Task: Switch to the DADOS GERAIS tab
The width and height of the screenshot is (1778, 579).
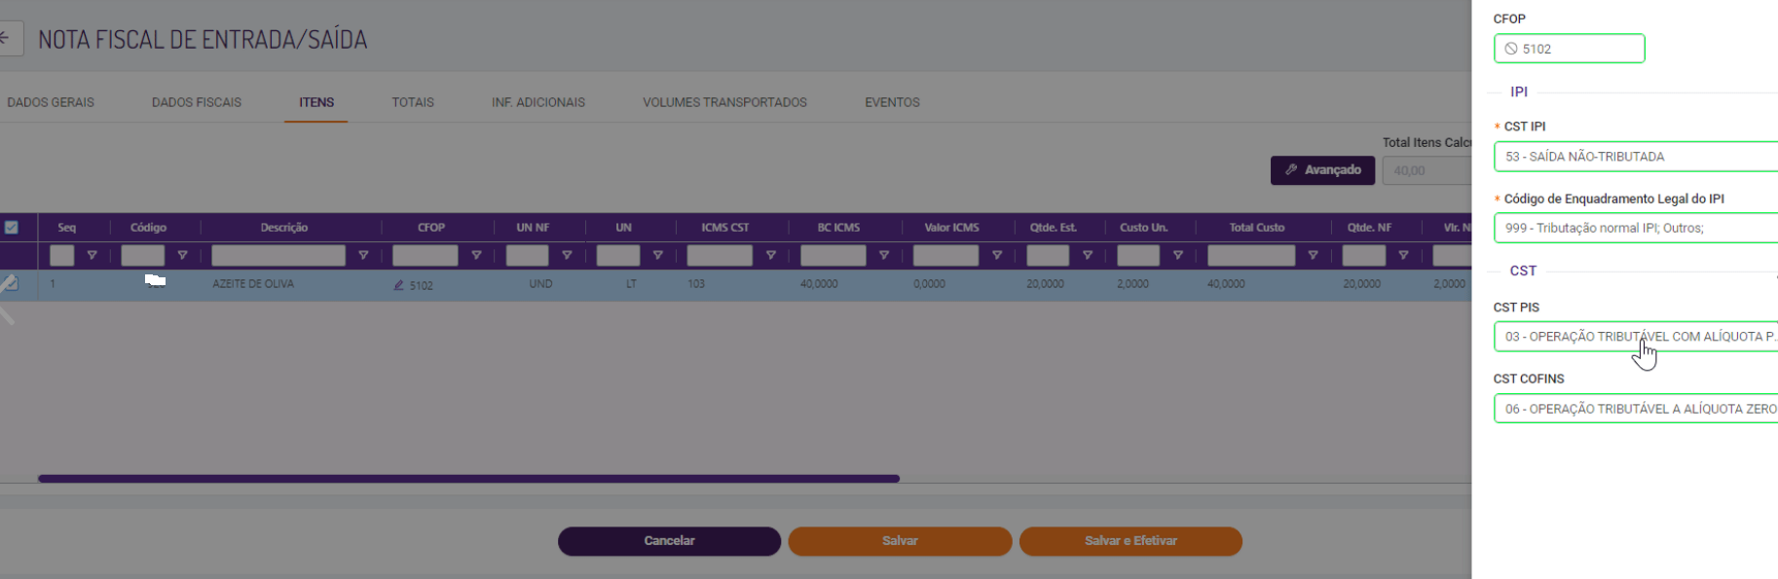Action: click(x=51, y=102)
